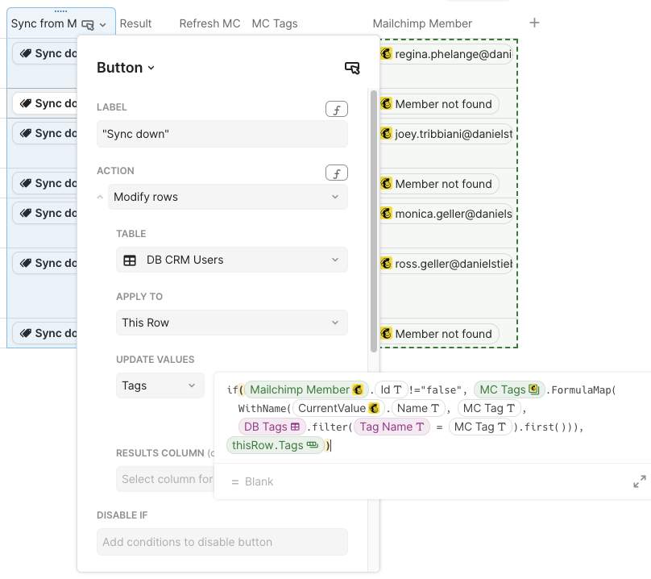Open the monica.geller Mailchimp member chip
651x579 pixels.
[447, 214]
